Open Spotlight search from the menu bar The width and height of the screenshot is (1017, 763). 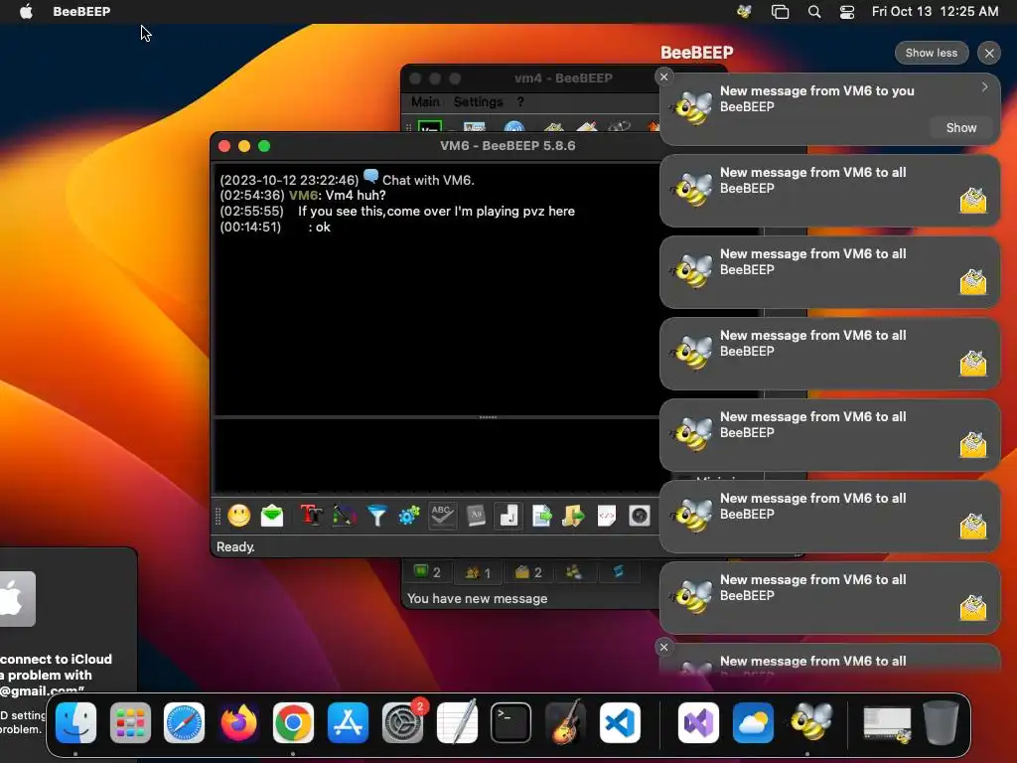coord(814,11)
